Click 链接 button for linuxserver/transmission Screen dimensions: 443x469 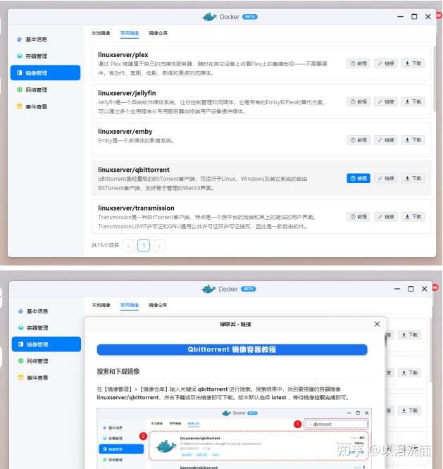coord(385,217)
